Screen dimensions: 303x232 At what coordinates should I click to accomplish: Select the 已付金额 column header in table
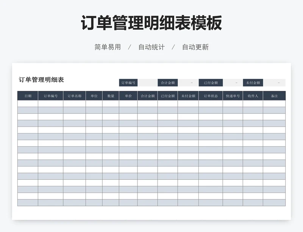click(168, 96)
